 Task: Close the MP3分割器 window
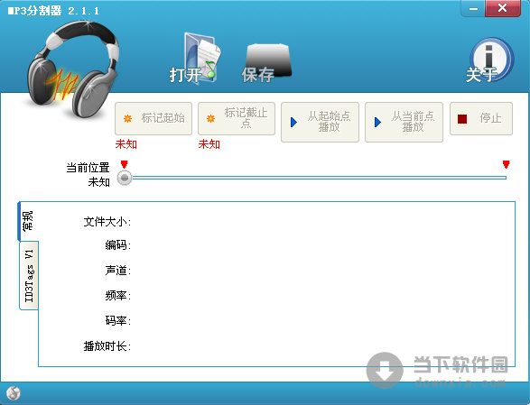tap(503, 8)
